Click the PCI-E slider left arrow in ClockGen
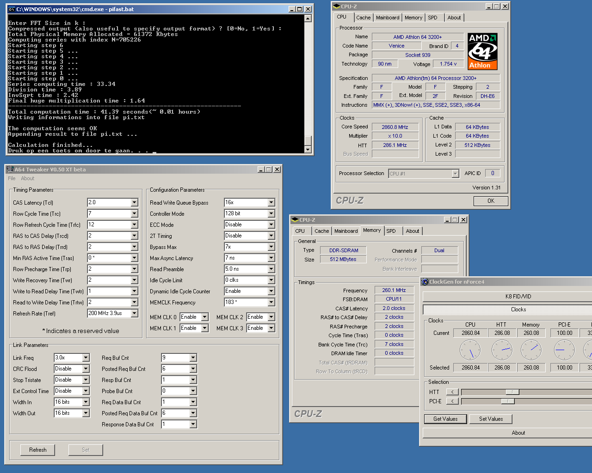592x473 pixels. tap(452, 401)
